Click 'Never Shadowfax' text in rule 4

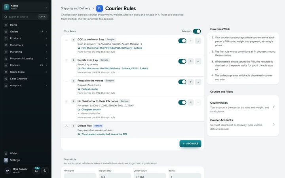(x=90, y=114)
